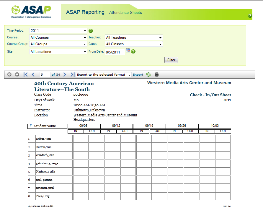Open the From Date calendar picker
The width and height of the screenshot is (263, 213).
pyautogui.click(x=128, y=51)
